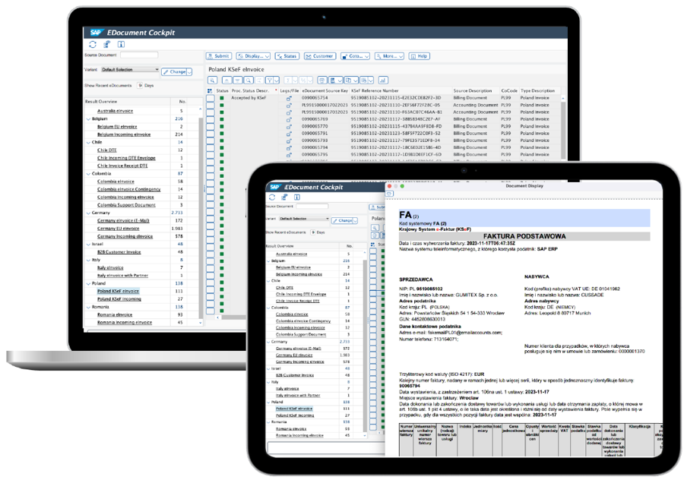Select row checkbox for document PL9915000017032023
684x480 pixels.
[211, 112]
